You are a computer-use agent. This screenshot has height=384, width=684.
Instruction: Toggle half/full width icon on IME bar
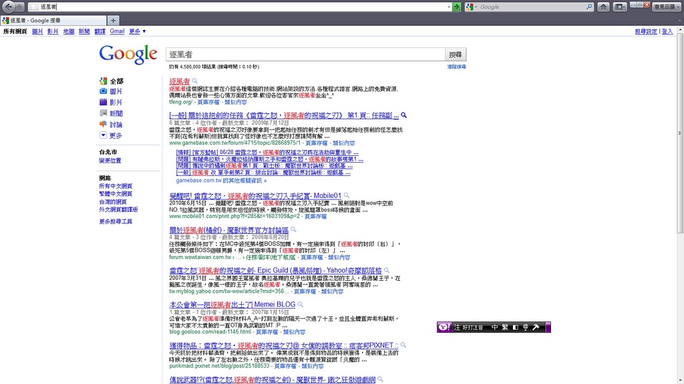(x=515, y=327)
